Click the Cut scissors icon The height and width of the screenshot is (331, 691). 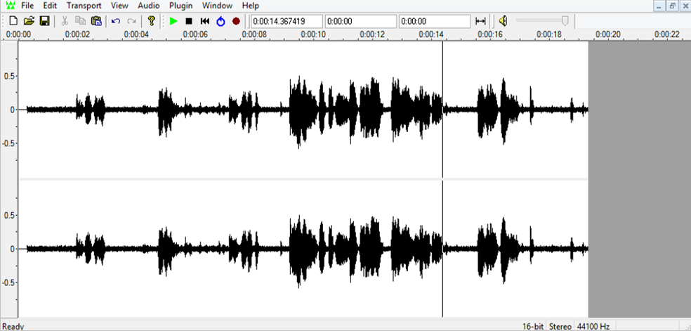tap(65, 20)
